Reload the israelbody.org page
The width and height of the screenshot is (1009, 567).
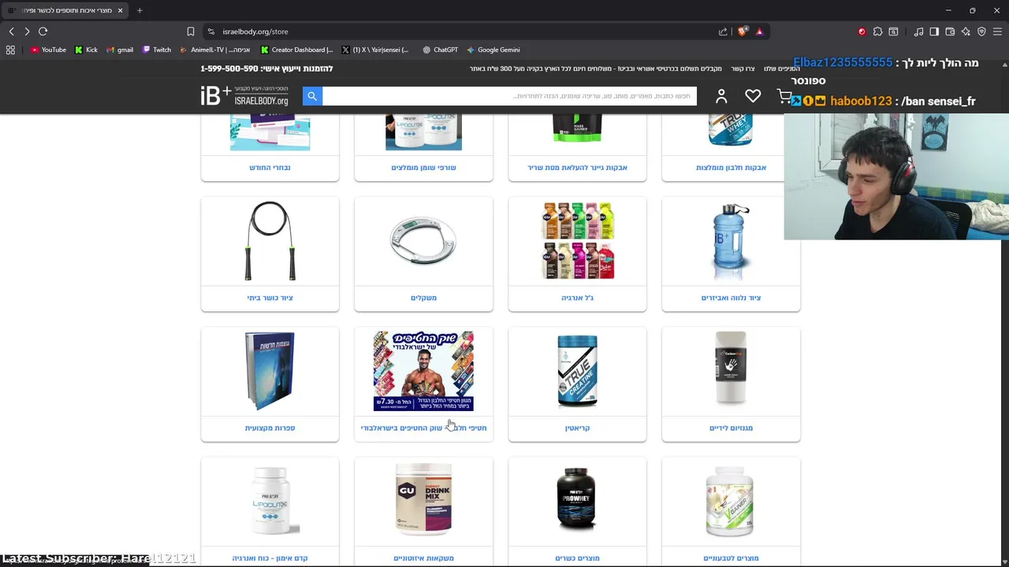43,31
